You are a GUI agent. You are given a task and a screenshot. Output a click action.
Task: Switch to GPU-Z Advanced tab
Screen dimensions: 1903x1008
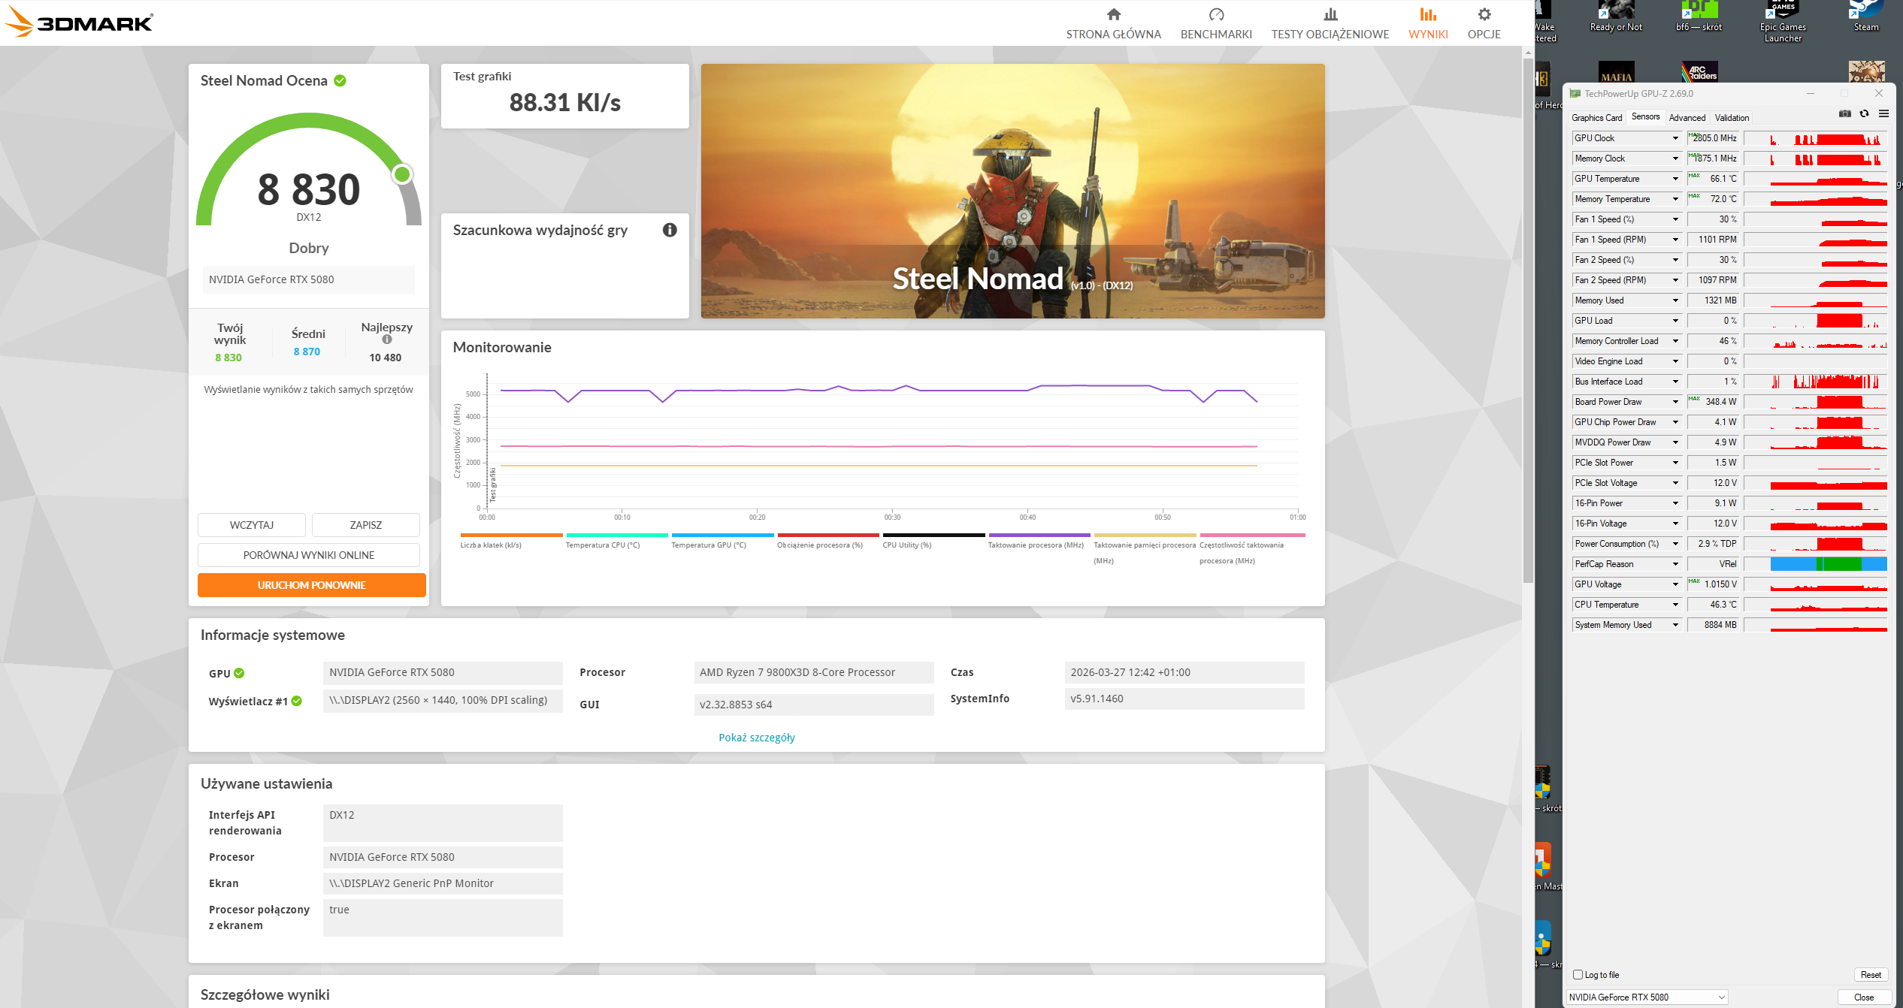[1687, 118]
